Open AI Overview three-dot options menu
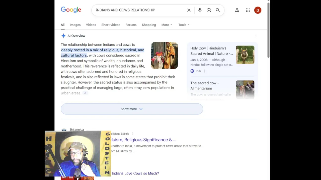Screen dimensions: 321x180 pos(256,36)
